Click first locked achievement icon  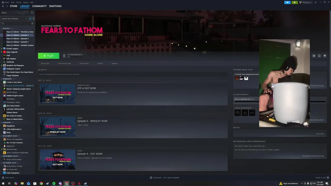[x=238, y=113]
